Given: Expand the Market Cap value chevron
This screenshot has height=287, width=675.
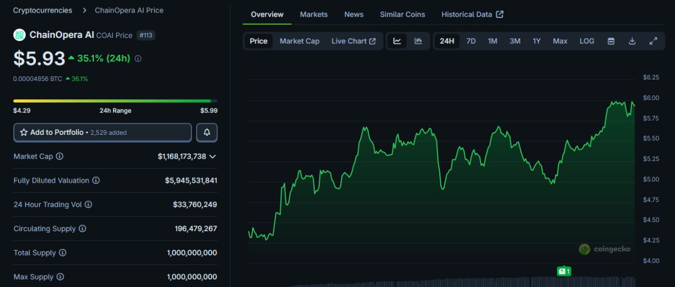Looking at the screenshot, I should [x=213, y=156].
